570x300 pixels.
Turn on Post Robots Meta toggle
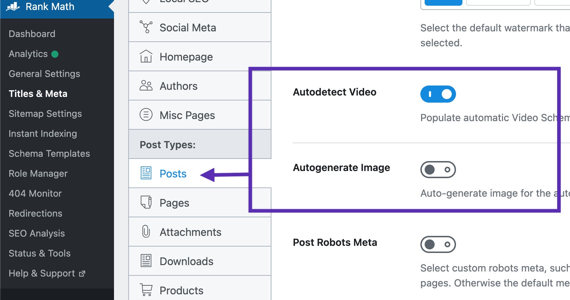click(x=438, y=244)
